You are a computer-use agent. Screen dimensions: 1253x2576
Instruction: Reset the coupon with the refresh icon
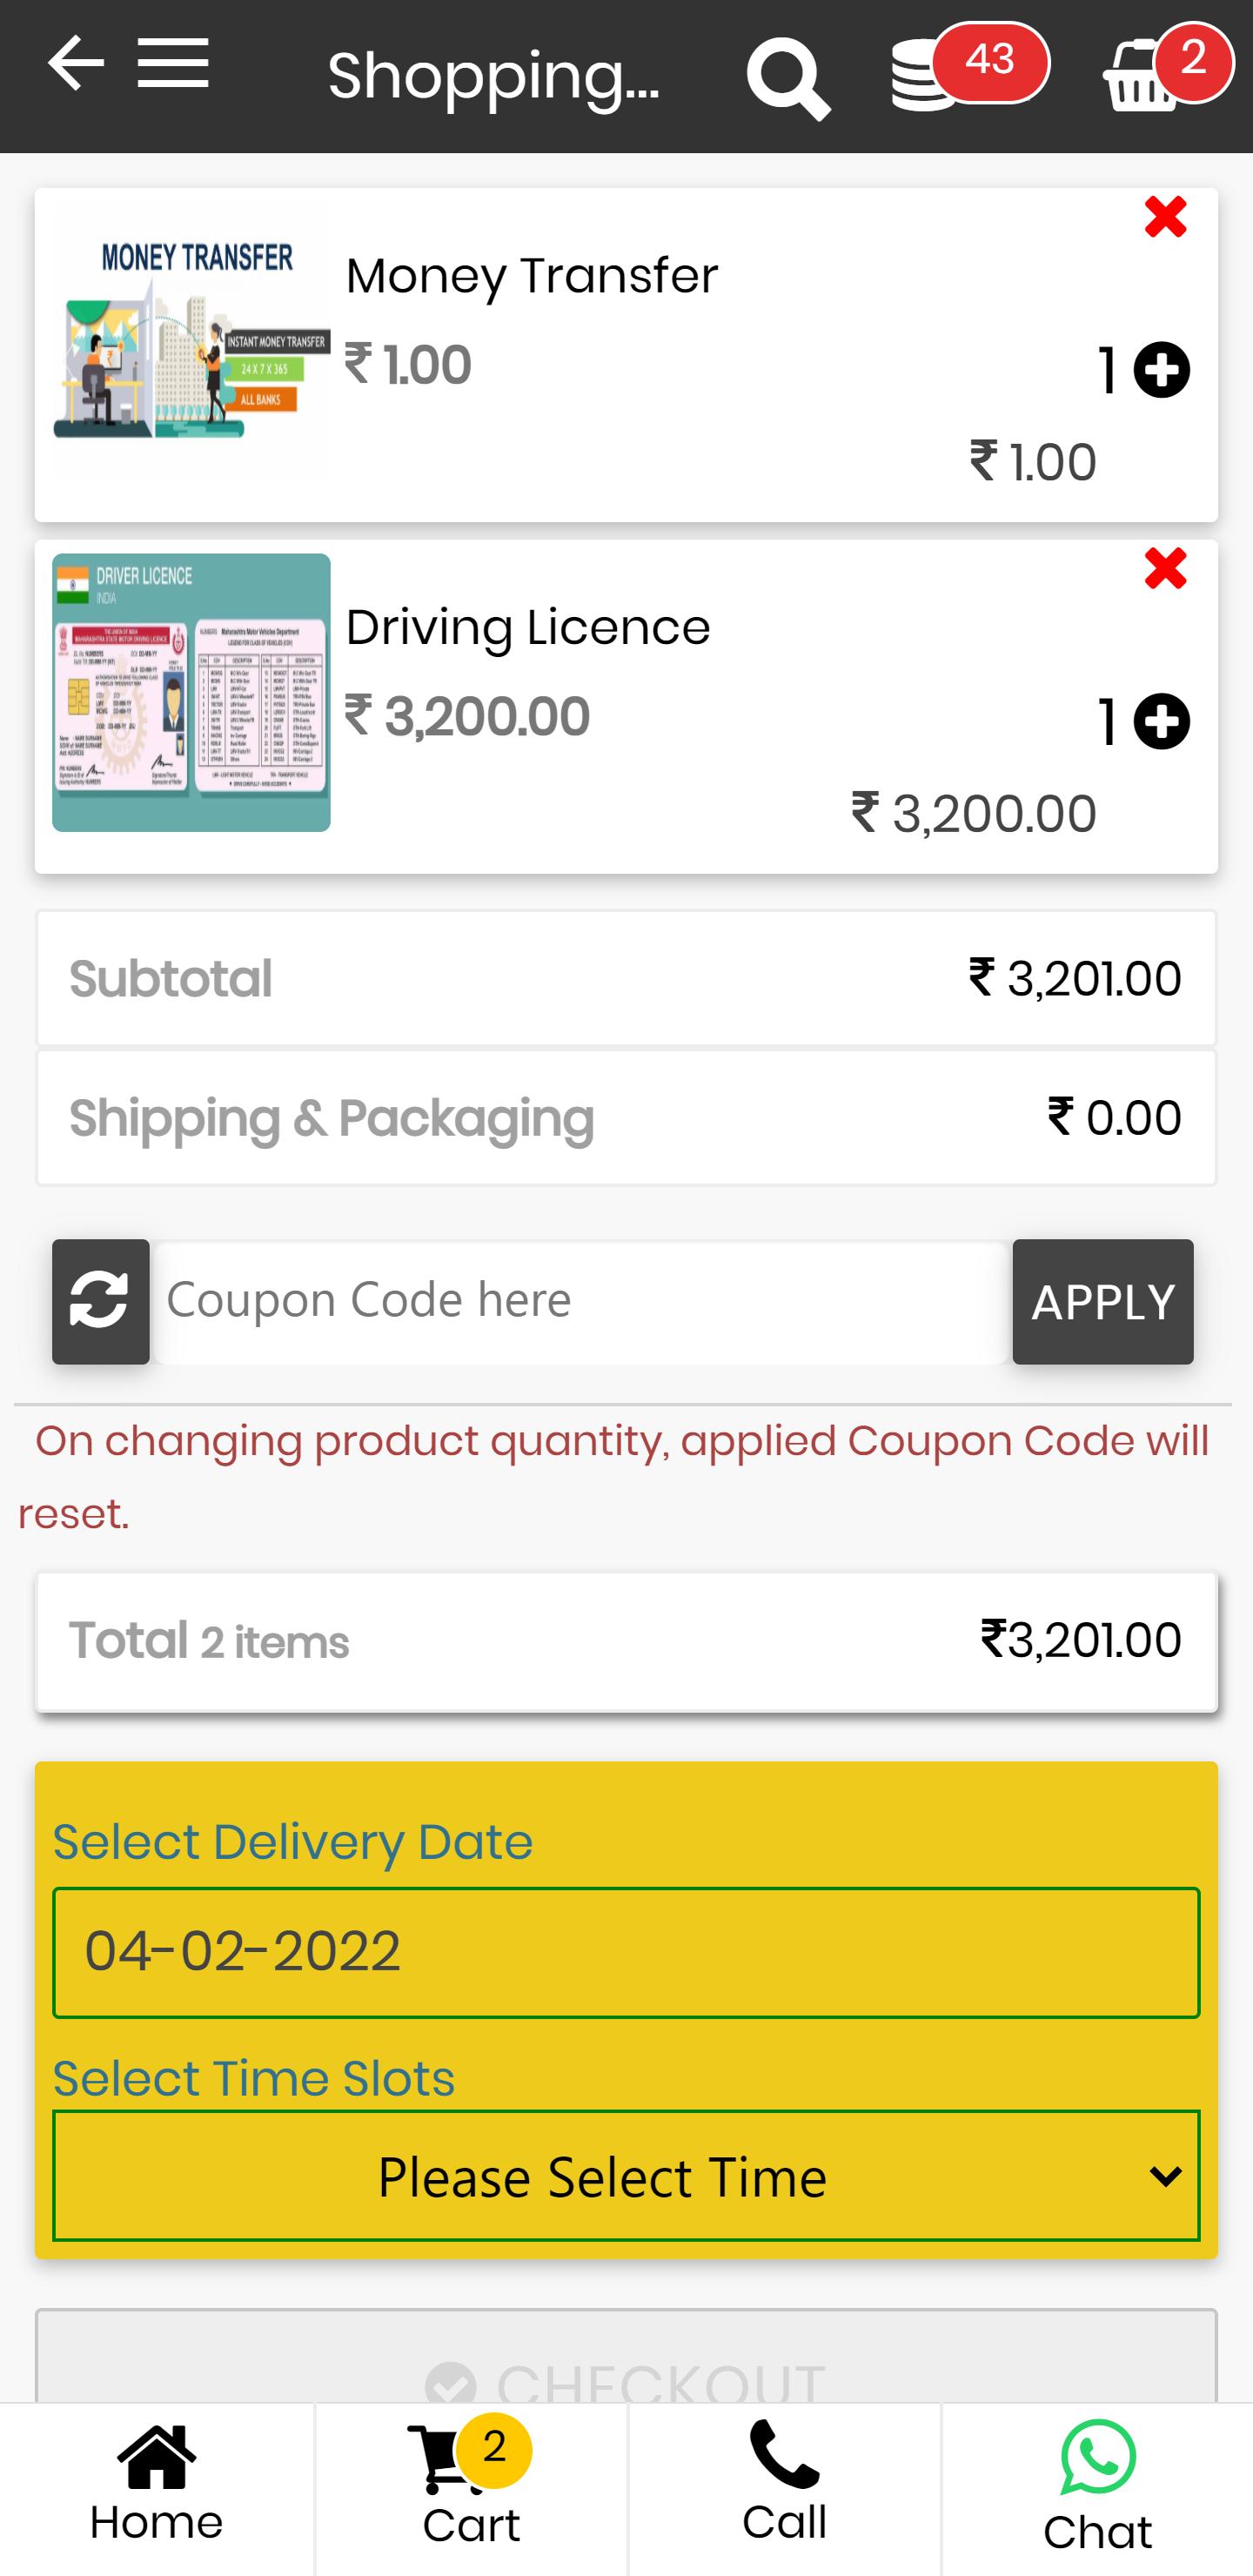(x=100, y=1301)
